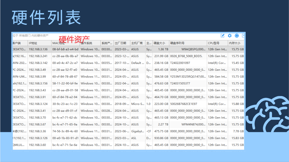Viewport: 289px width, 162px height.
Task: Click disk size 930.86 GB
Action: (161, 138)
